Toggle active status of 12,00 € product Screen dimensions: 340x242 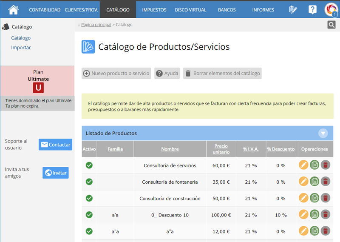click(x=89, y=231)
